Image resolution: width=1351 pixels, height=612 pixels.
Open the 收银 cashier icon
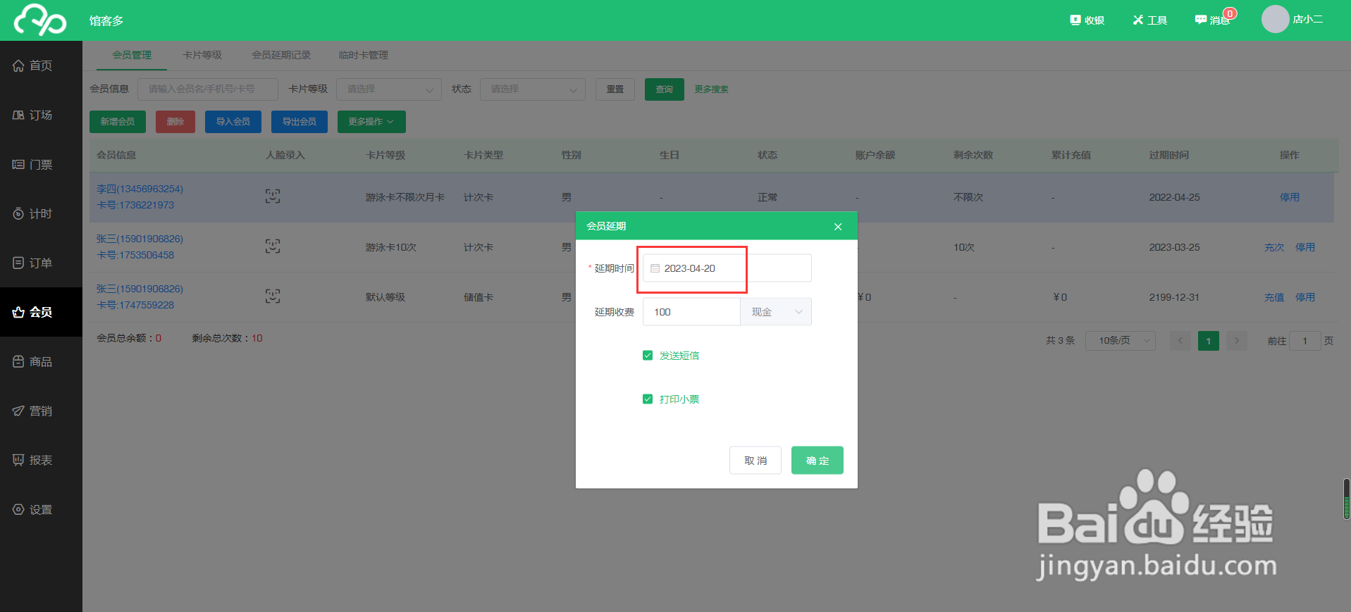[x=1087, y=20]
